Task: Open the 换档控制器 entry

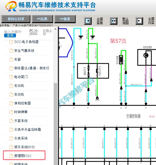Action: (x=22, y=103)
